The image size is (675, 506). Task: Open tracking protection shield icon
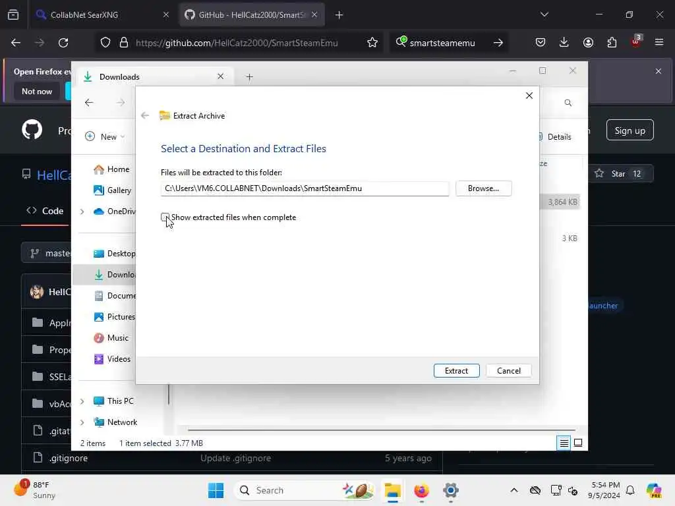[105, 43]
